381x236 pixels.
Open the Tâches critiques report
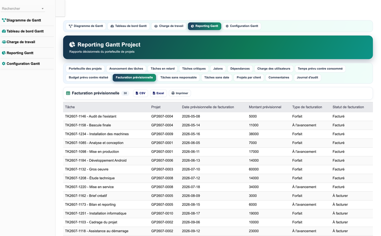pos(194,69)
